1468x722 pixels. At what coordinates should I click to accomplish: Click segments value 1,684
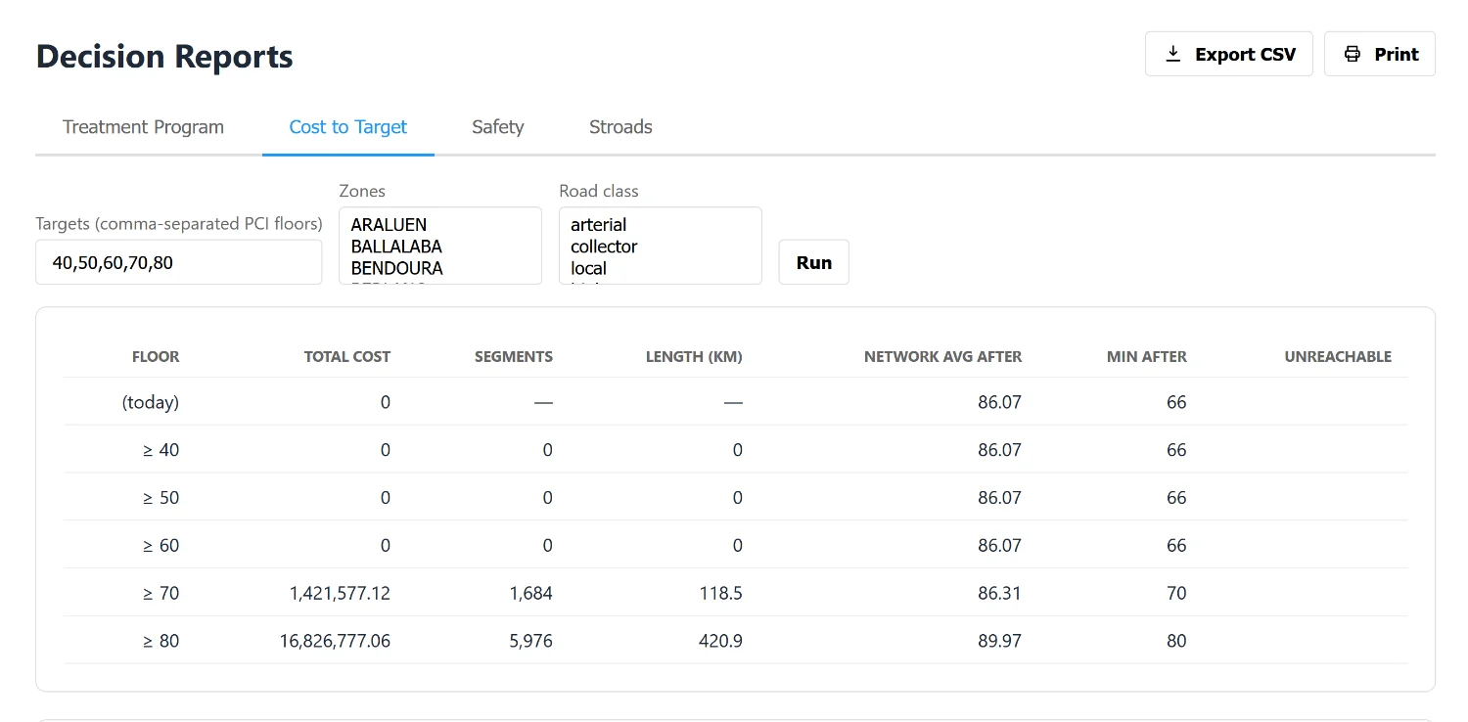(531, 593)
